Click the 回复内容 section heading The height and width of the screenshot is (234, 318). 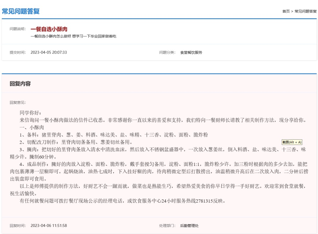pyautogui.click(x=20, y=84)
